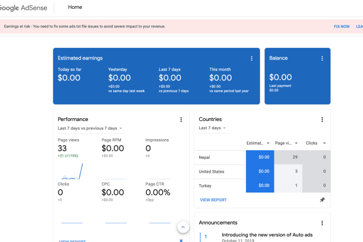This screenshot has width=363, height=242.
Task: Select the Home page title
Action: click(x=75, y=8)
